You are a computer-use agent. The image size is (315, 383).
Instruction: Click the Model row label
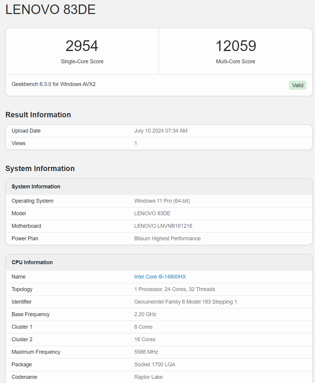pyautogui.click(x=19, y=213)
